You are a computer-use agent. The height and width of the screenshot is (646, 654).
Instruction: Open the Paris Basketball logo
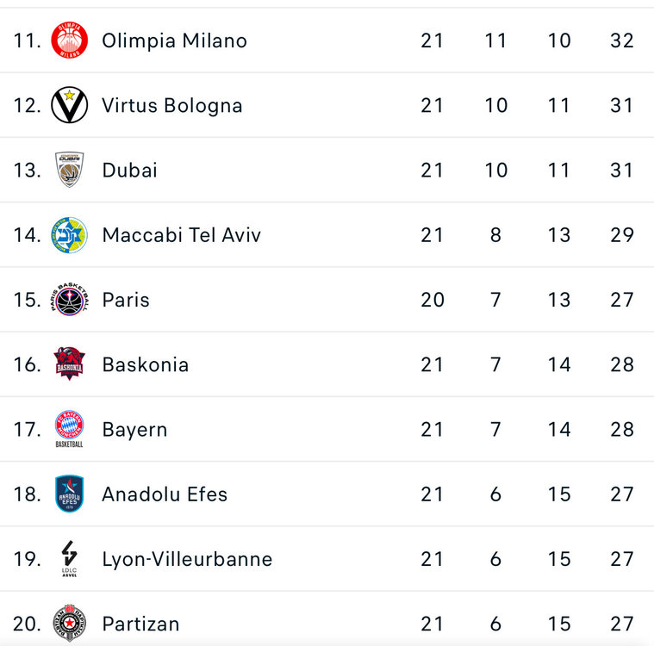click(69, 300)
